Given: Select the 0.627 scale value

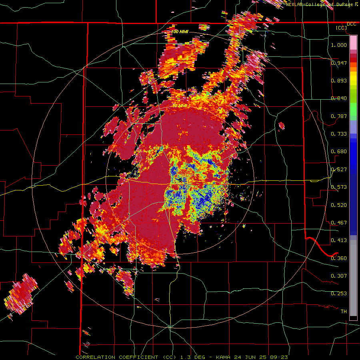Looking at the screenshot, I should (x=339, y=170).
